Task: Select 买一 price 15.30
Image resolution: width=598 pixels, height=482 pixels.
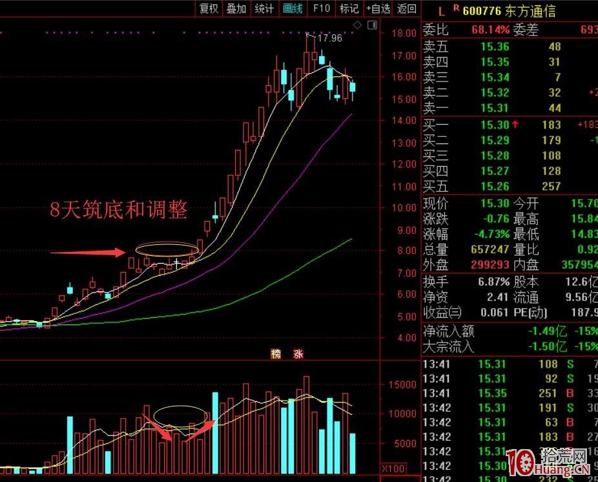Action: [x=495, y=125]
